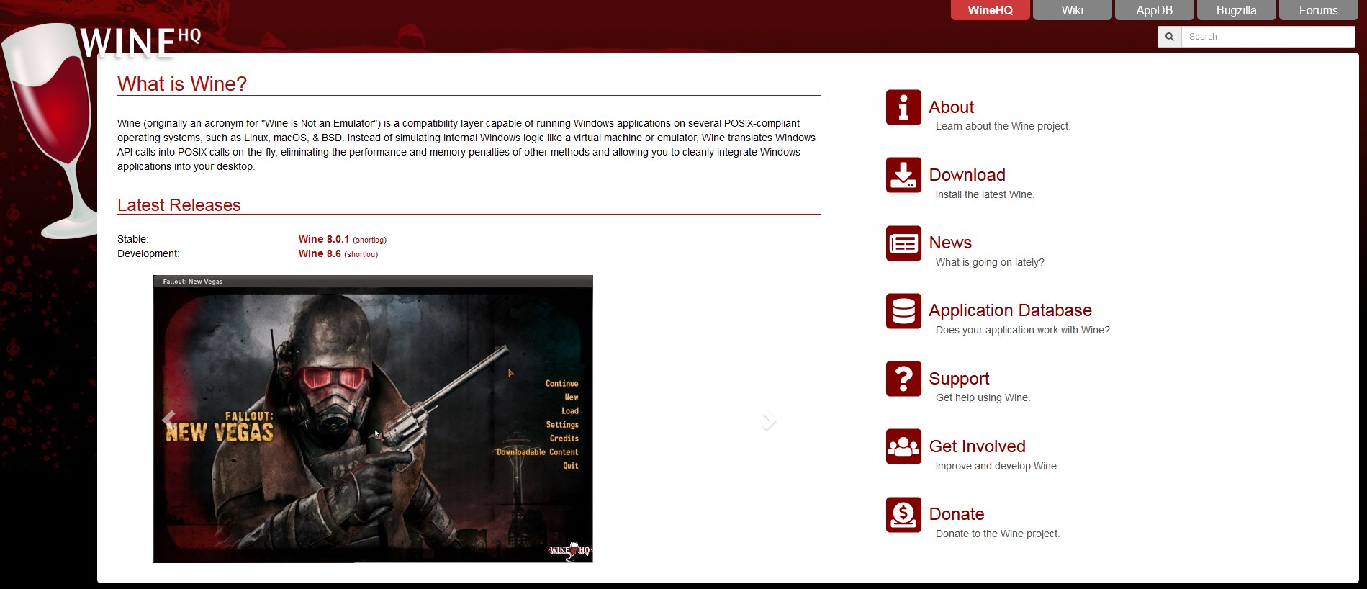Click the Download arrow icon
Image resolution: width=1367 pixels, height=589 pixels.
click(x=903, y=175)
